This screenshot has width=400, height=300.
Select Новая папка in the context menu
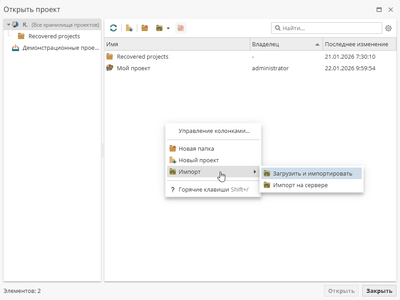click(x=196, y=148)
